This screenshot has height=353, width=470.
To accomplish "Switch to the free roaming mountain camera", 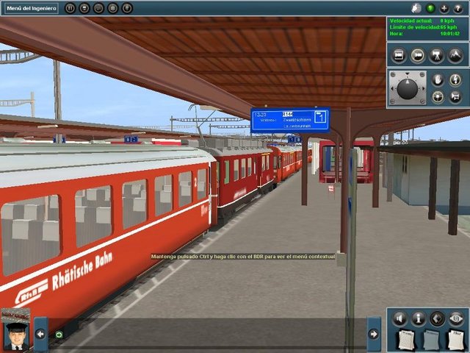I will tap(455, 55).
